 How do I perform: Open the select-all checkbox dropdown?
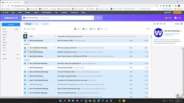pyautogui.click(x=27, y=29)
